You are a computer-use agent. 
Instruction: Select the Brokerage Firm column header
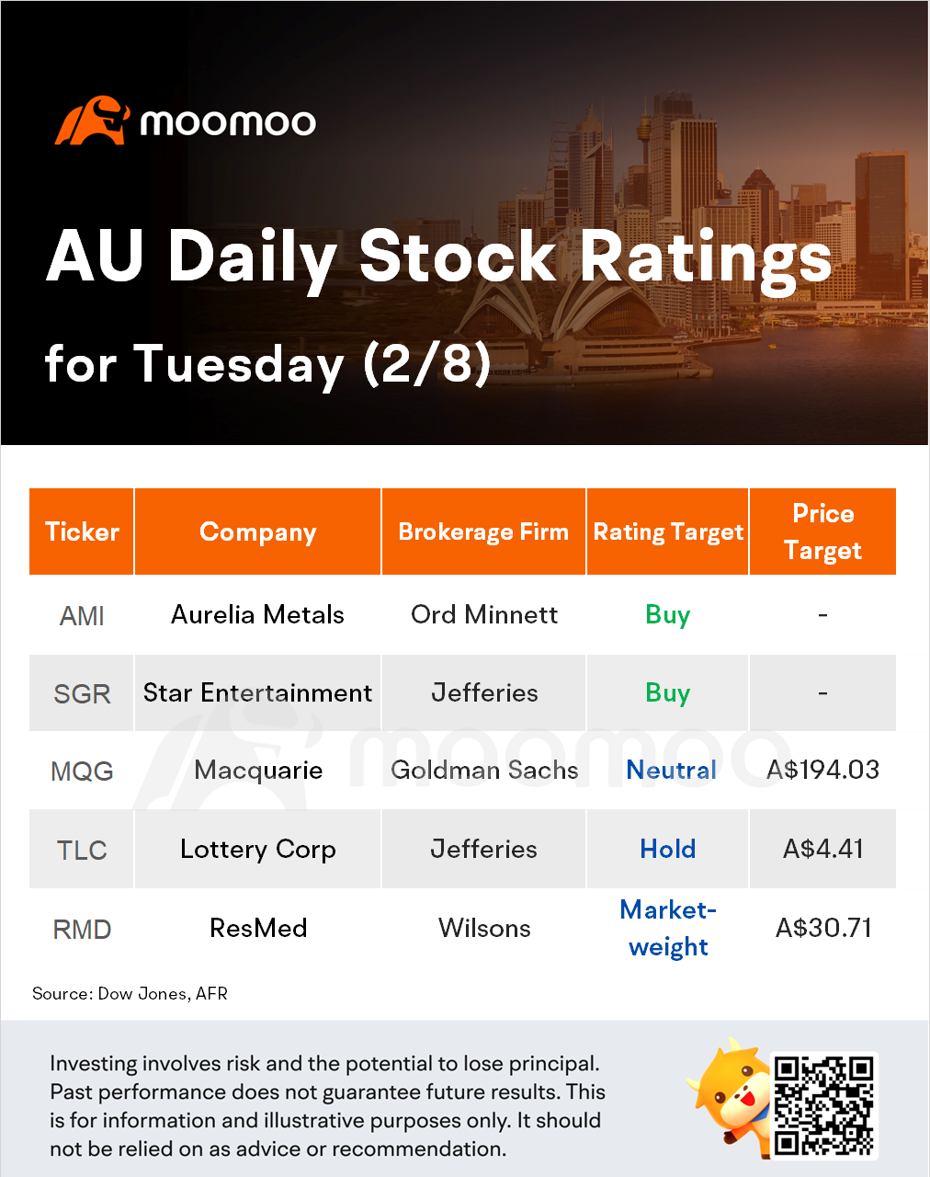click(x=483, y=531)
